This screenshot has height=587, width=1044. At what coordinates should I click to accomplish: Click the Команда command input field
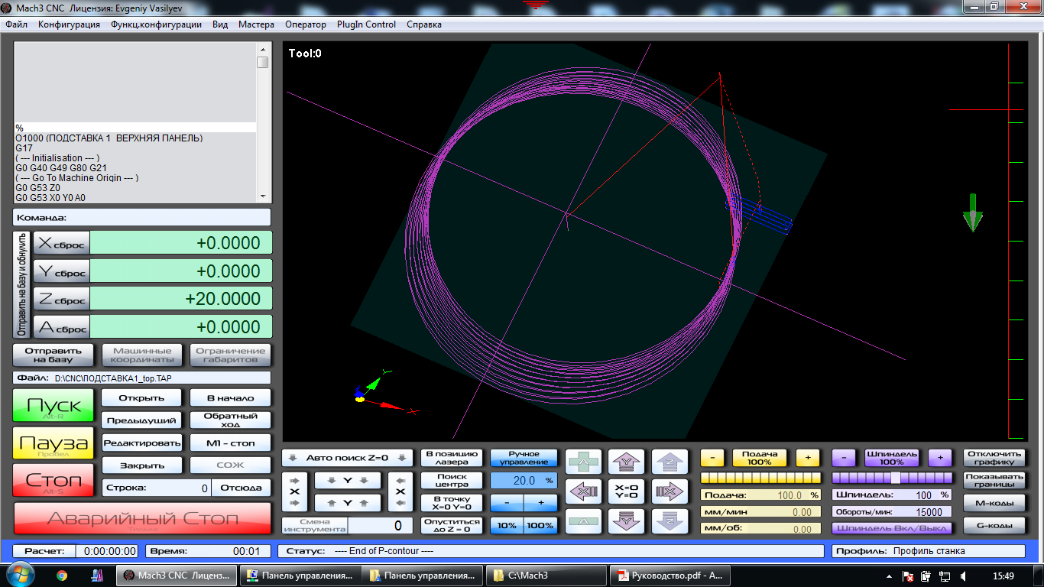(168, 218)
